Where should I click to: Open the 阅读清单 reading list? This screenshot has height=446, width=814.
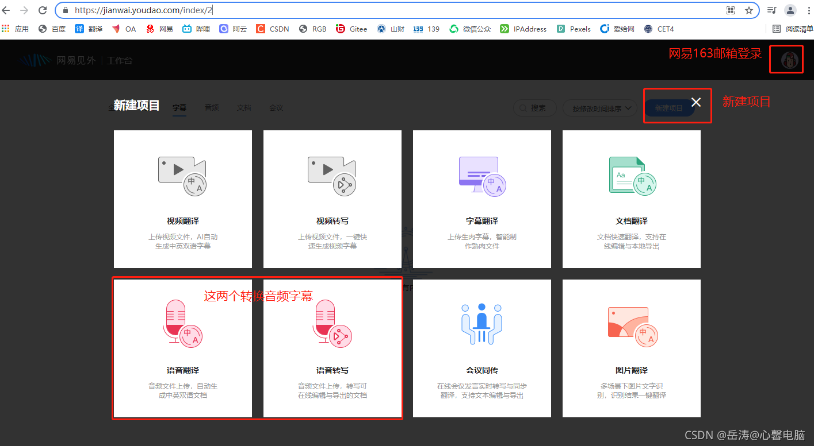(x=793, y=29)
